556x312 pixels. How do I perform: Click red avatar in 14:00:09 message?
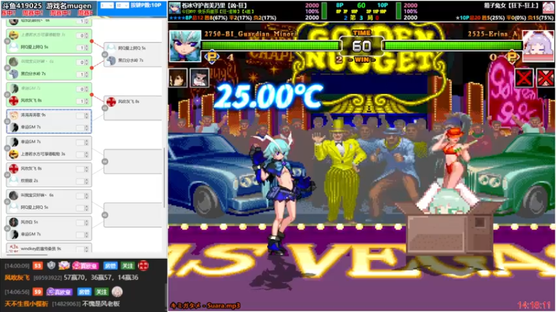143,266
